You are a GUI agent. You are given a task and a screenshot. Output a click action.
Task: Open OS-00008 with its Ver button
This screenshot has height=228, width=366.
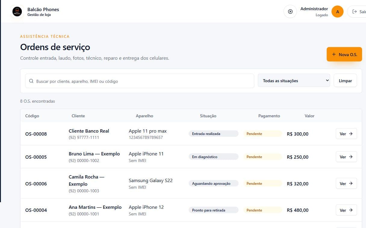(346, 134)
